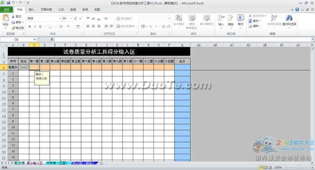Click column C header

pyautogui.click(x=34, y=45)
